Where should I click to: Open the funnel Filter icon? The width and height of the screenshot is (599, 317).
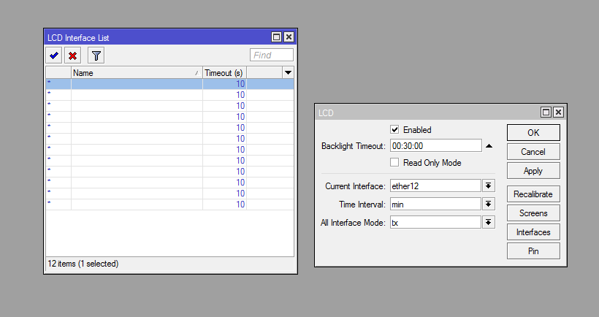click(96, 56)
